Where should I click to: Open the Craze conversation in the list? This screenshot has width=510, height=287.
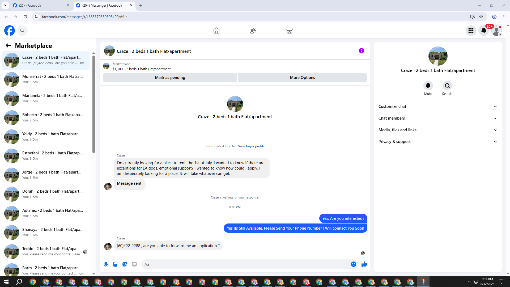click(x=46, y=60)
